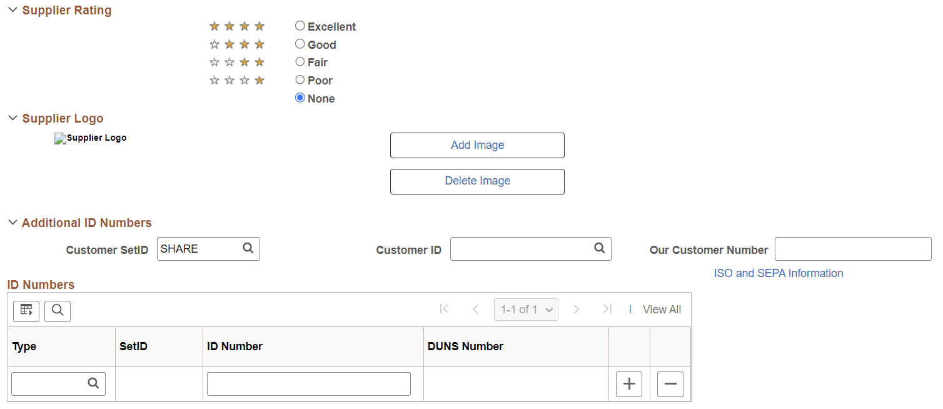Advance one page with the next arrow
The image size is (943, 409).
point(576,309)
